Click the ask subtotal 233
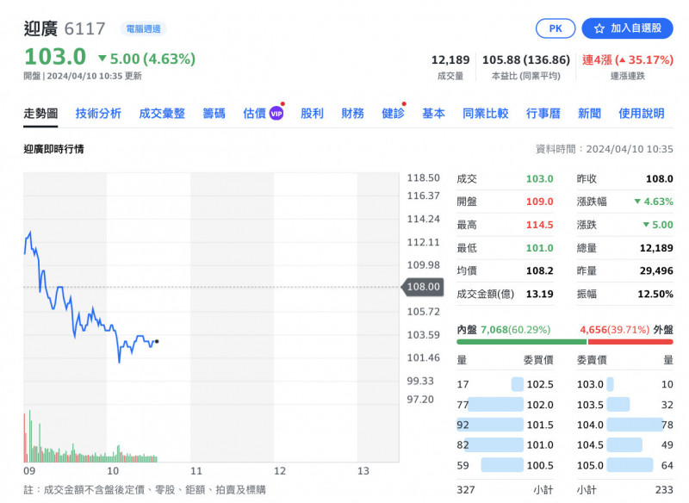Viewport: 689px width, 503px height. point(664,490)
